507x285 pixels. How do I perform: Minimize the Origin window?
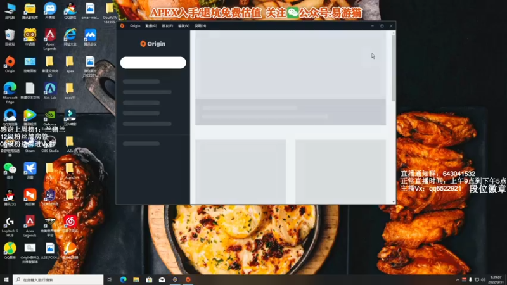coord(373,26)
